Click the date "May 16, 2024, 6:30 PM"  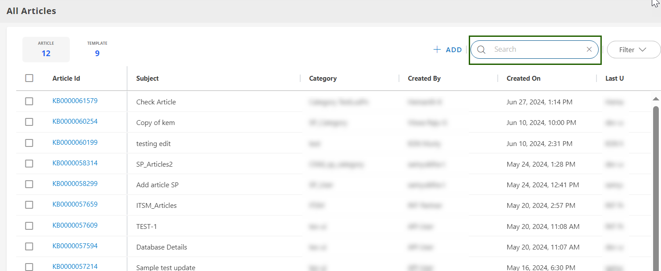(x=541, y=267)
